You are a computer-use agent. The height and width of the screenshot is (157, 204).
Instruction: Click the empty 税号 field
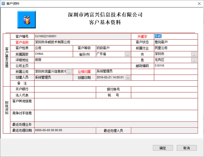coord(164,95)
